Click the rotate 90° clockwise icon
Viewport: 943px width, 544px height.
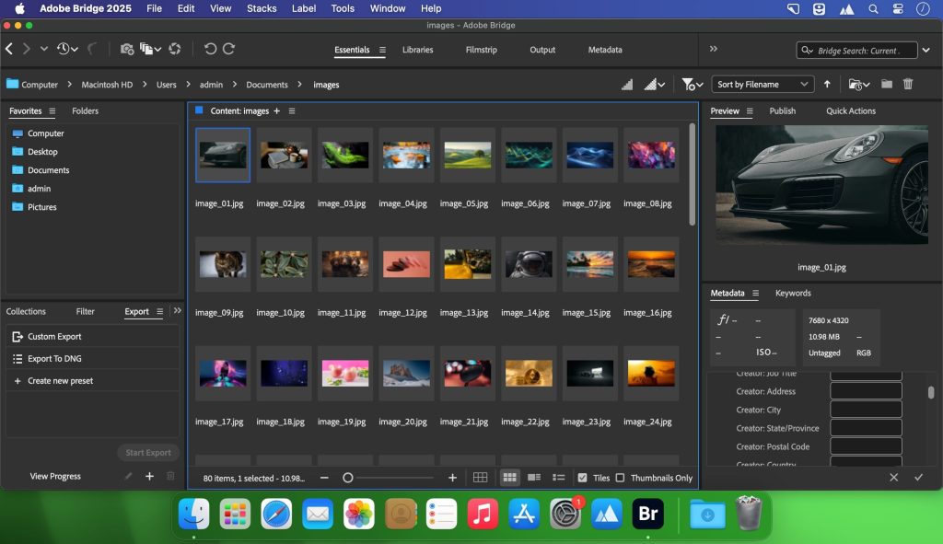[229, 49]
